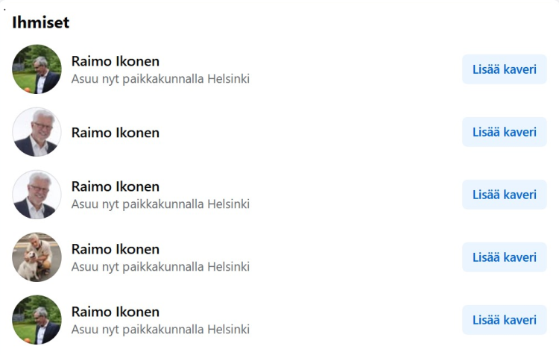Open the first Raimo Ikonen name link
The image size is (559, 355).
click(x=116, y=61)
